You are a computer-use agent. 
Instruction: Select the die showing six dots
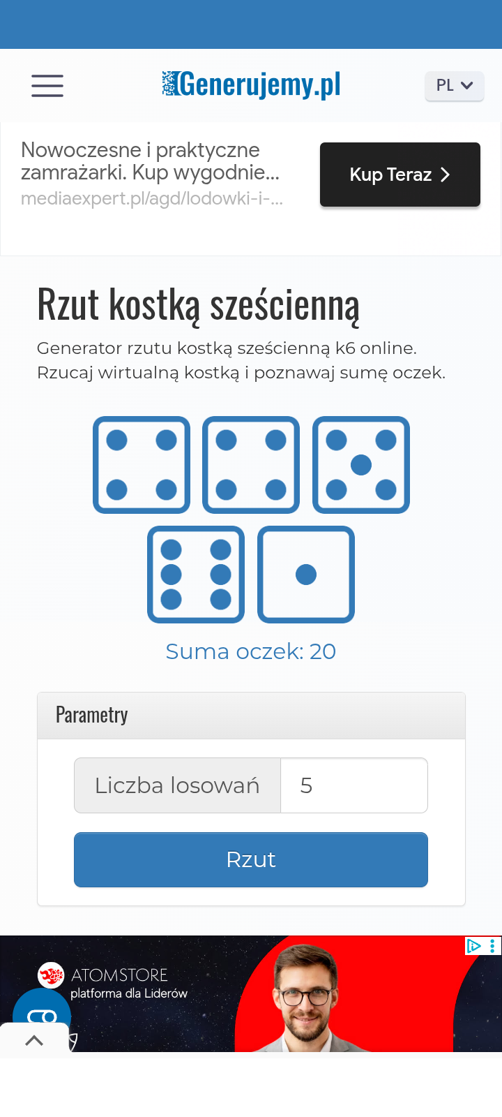[x=196, y=575]
